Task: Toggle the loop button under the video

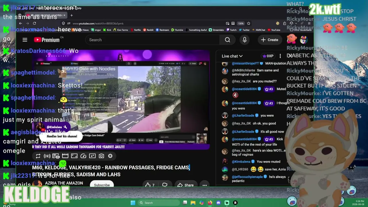Action: pyautogui.click(x=38, y=156)
